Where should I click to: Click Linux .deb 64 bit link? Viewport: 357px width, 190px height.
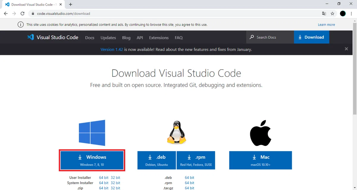click(x=190, y=178)
